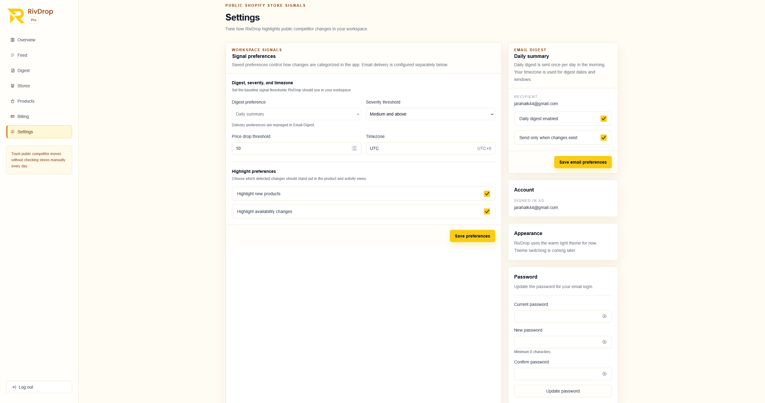
Task: Toggle Highlight new products checkbox
Action: (487, 194)
